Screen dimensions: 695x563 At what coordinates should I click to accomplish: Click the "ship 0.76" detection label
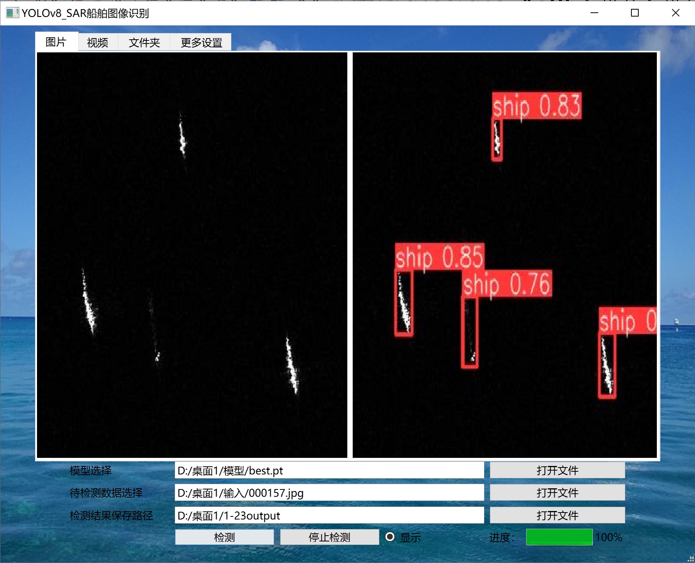tap(507, 284)
